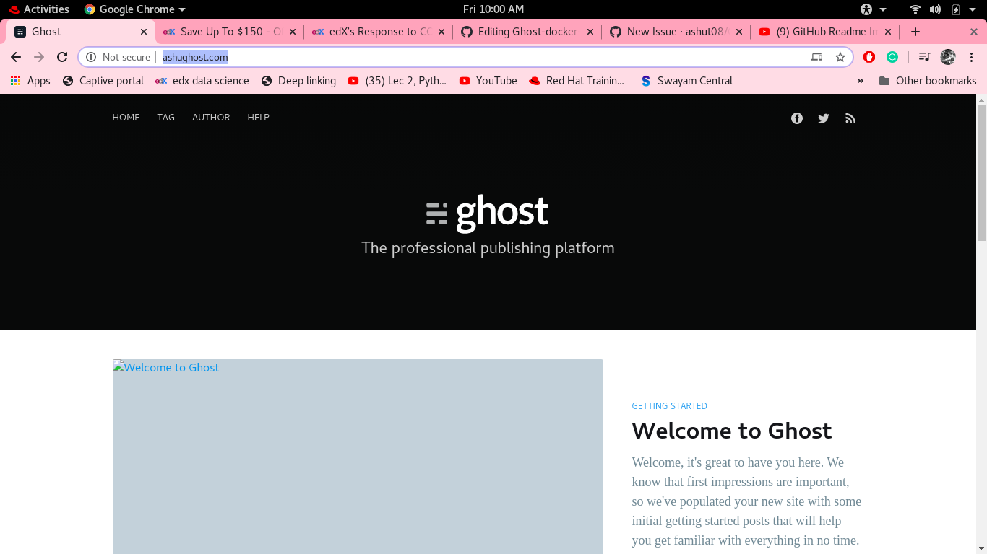View site info via Not secure icon

[91, 57]
